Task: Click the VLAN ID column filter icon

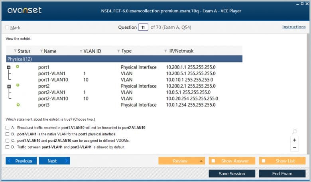Action: tap(81, 51)
